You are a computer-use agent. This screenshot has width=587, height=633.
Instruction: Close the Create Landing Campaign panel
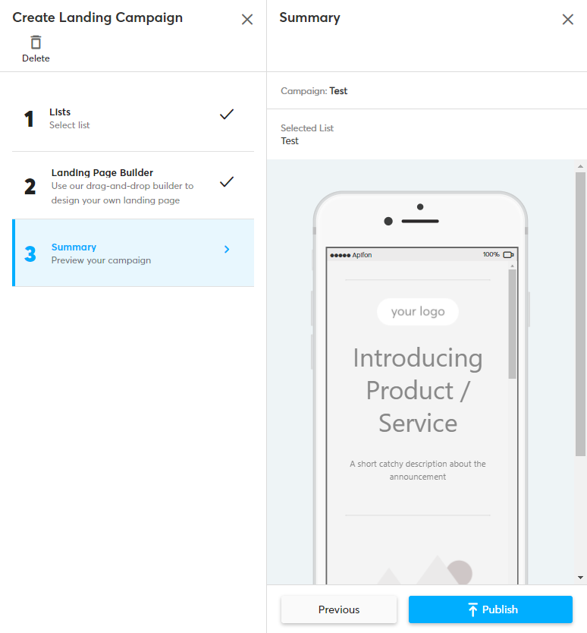tap(247, 20)
